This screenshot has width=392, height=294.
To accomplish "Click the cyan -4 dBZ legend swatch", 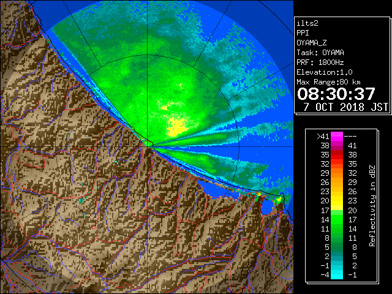I will [337, 274].
